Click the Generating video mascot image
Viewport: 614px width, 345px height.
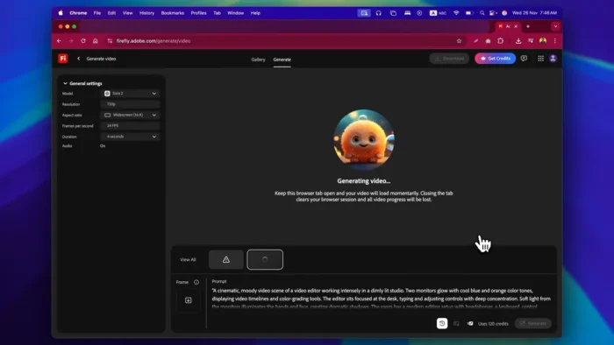pos(364,140)
